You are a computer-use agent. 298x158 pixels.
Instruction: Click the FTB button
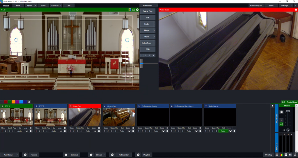click(148, 49)
